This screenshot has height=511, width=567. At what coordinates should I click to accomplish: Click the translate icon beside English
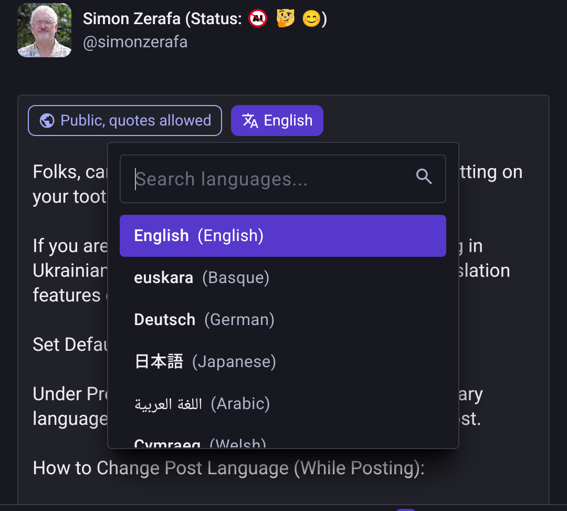point(250,121)
